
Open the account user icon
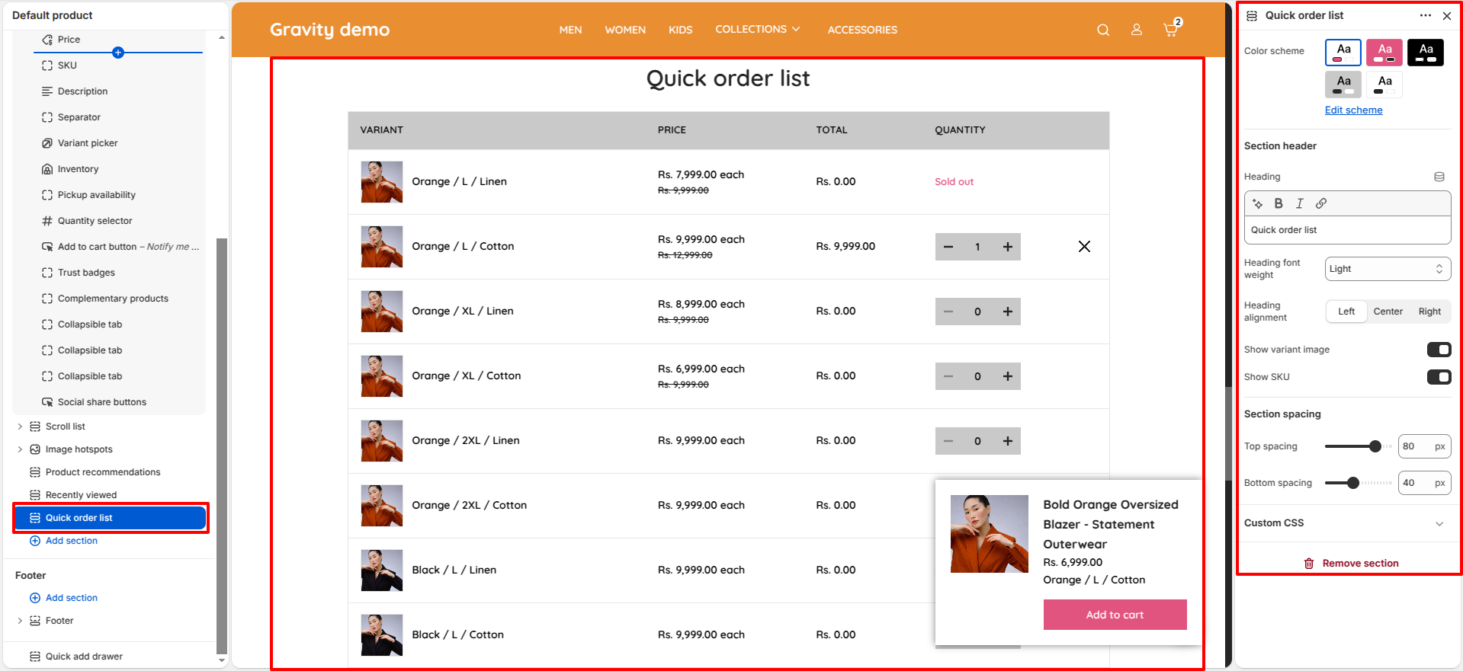[x=1137, y=30]
